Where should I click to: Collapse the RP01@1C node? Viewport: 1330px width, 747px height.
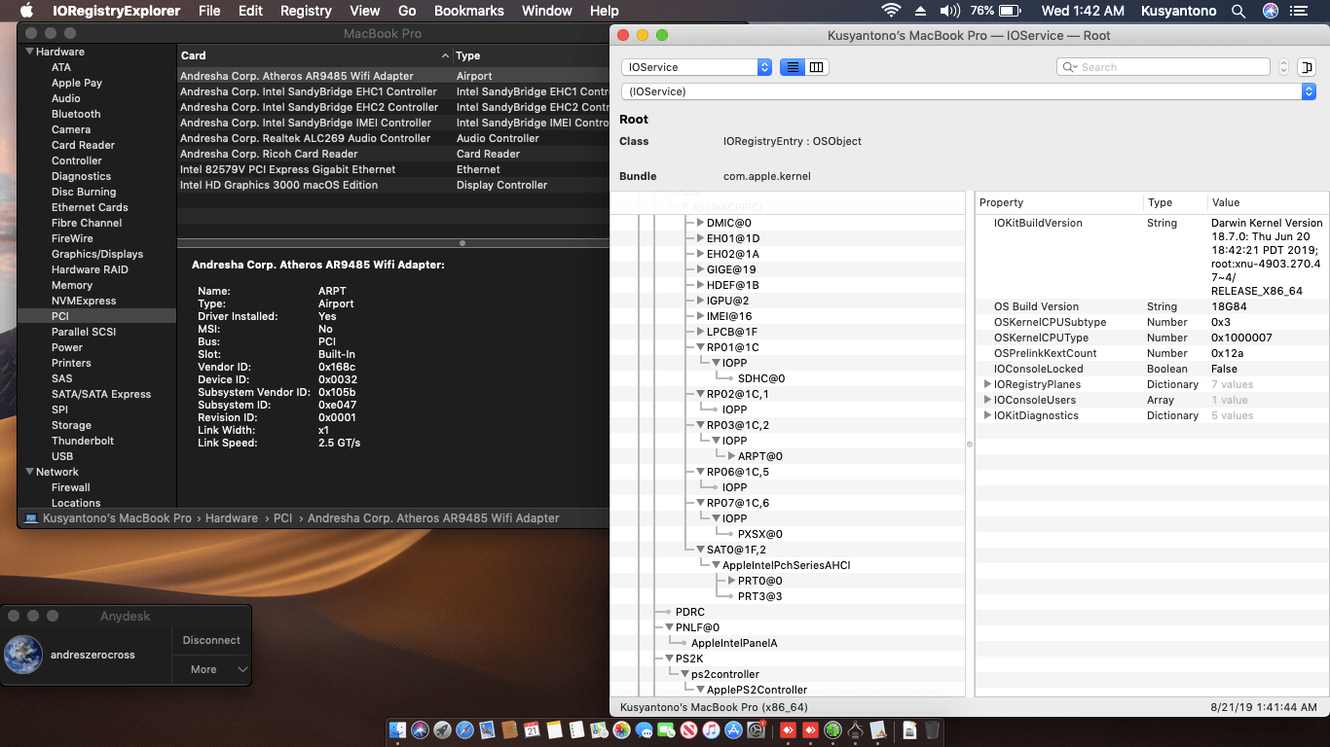[x=700, y=347]
